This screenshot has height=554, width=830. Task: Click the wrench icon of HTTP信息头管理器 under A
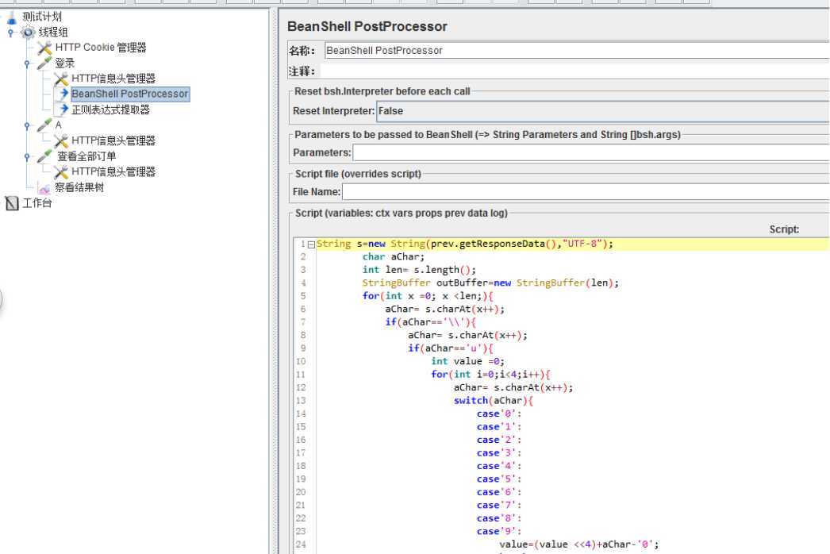tap(61, 141)
